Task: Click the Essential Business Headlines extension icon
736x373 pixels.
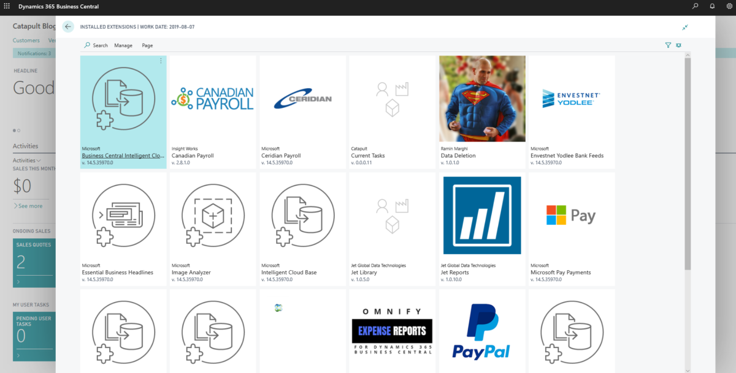Action: 123,216
